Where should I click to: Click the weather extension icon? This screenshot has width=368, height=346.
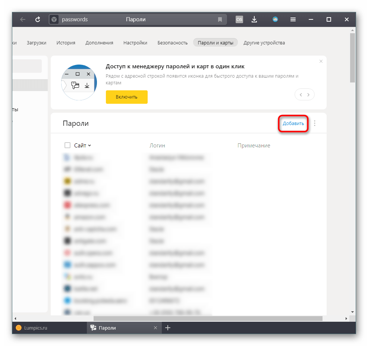[275, 19]
